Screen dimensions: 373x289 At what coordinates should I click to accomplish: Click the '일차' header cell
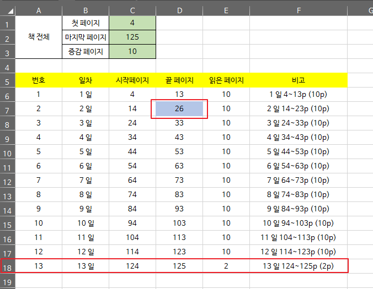pos(86,80)
